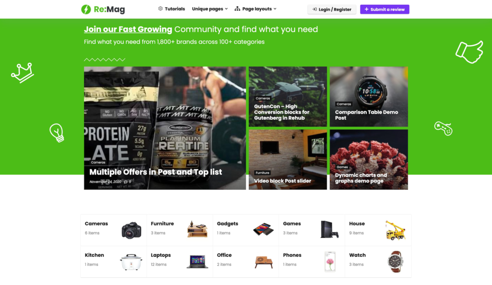Open Multiple Offers in Post and Top list

coord(156,172)
